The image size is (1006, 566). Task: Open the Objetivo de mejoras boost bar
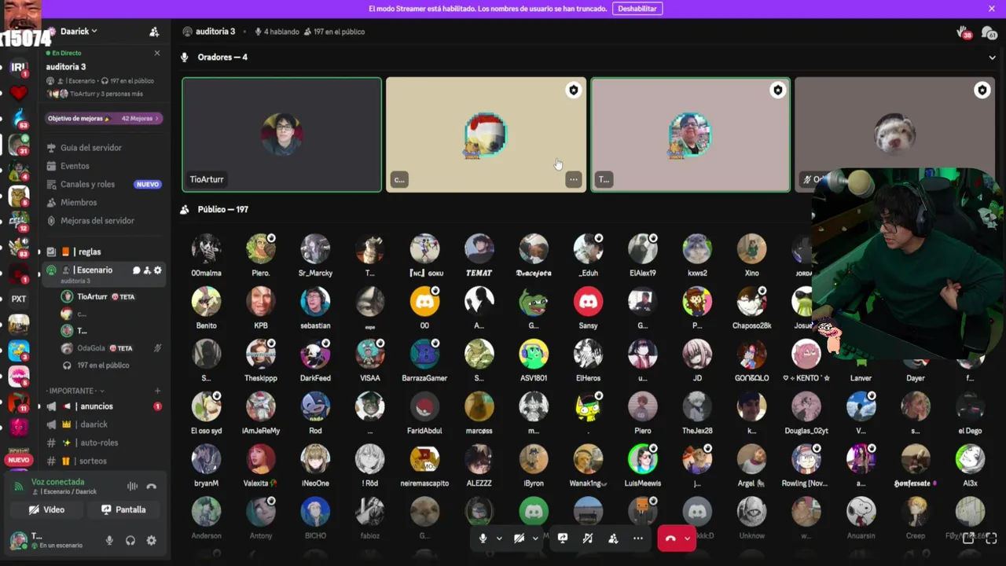click(x=104, y=119)
